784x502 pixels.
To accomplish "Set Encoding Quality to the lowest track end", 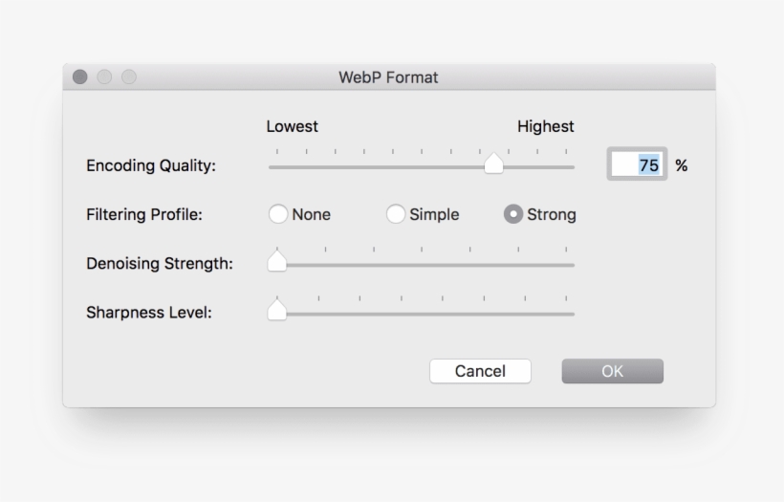I will pos(271,167).
